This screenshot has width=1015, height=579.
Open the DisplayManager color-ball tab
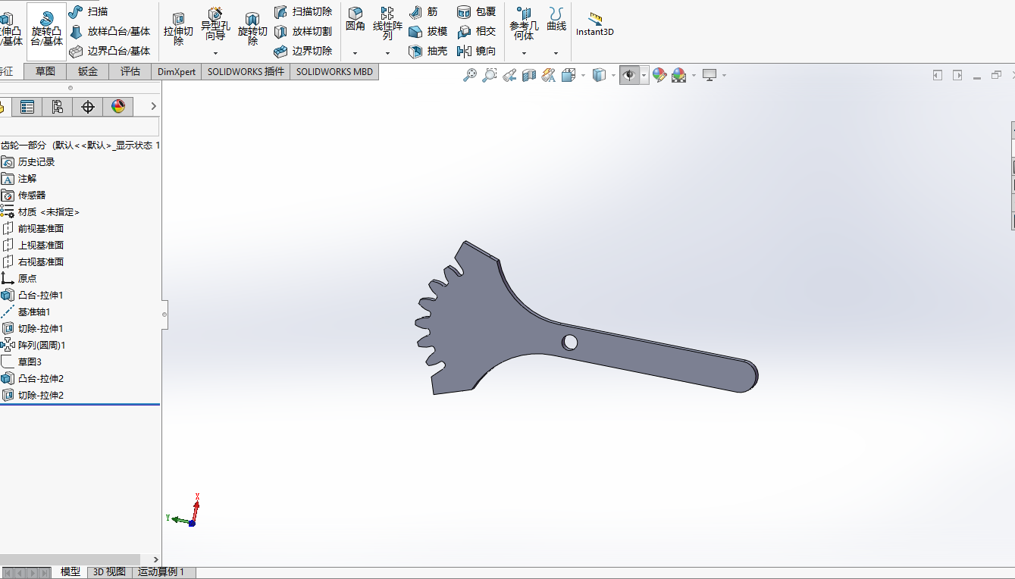click(x=118, y=107)
